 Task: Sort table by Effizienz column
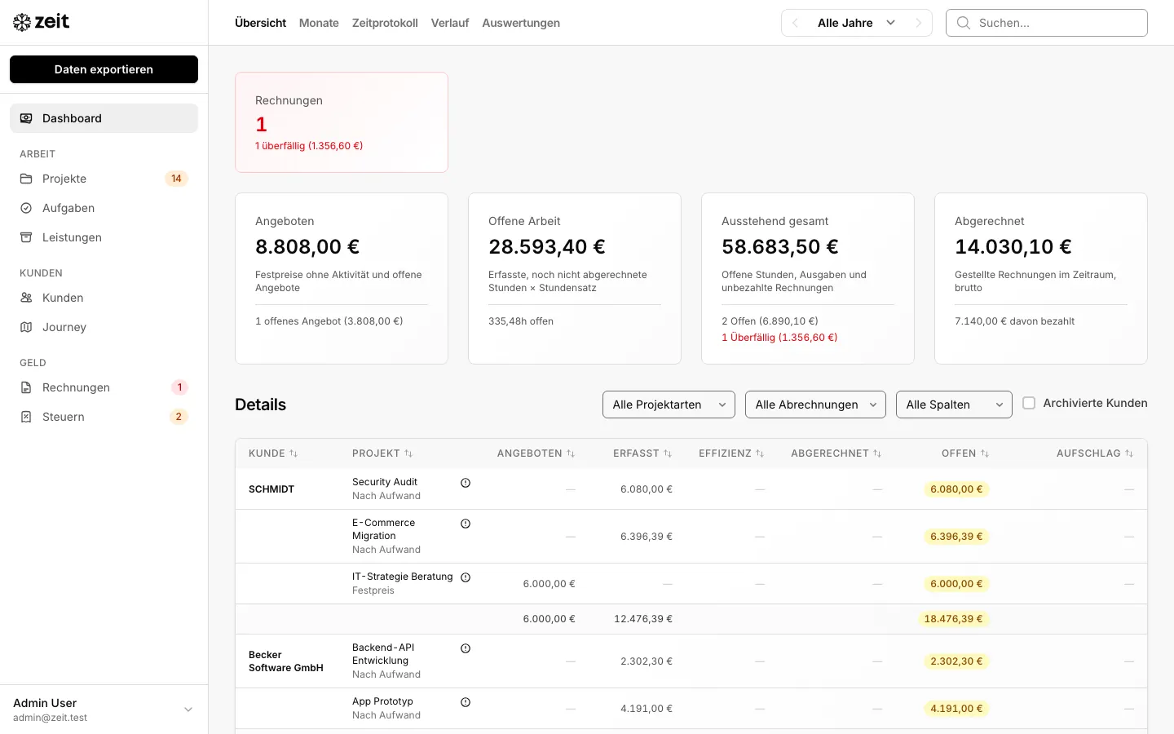[x=731, y=453]
